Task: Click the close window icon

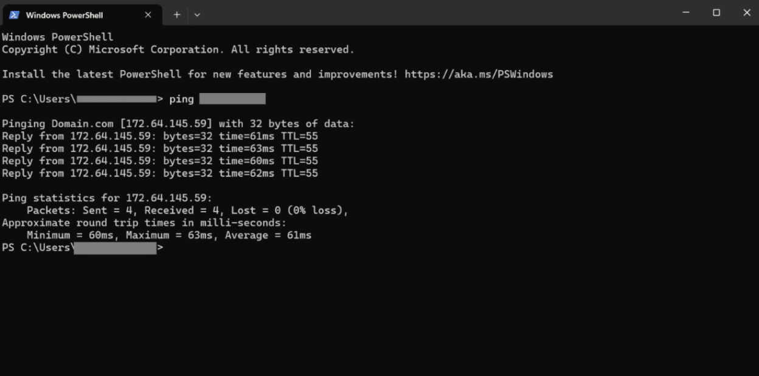Action: click(x=747, y=12)
